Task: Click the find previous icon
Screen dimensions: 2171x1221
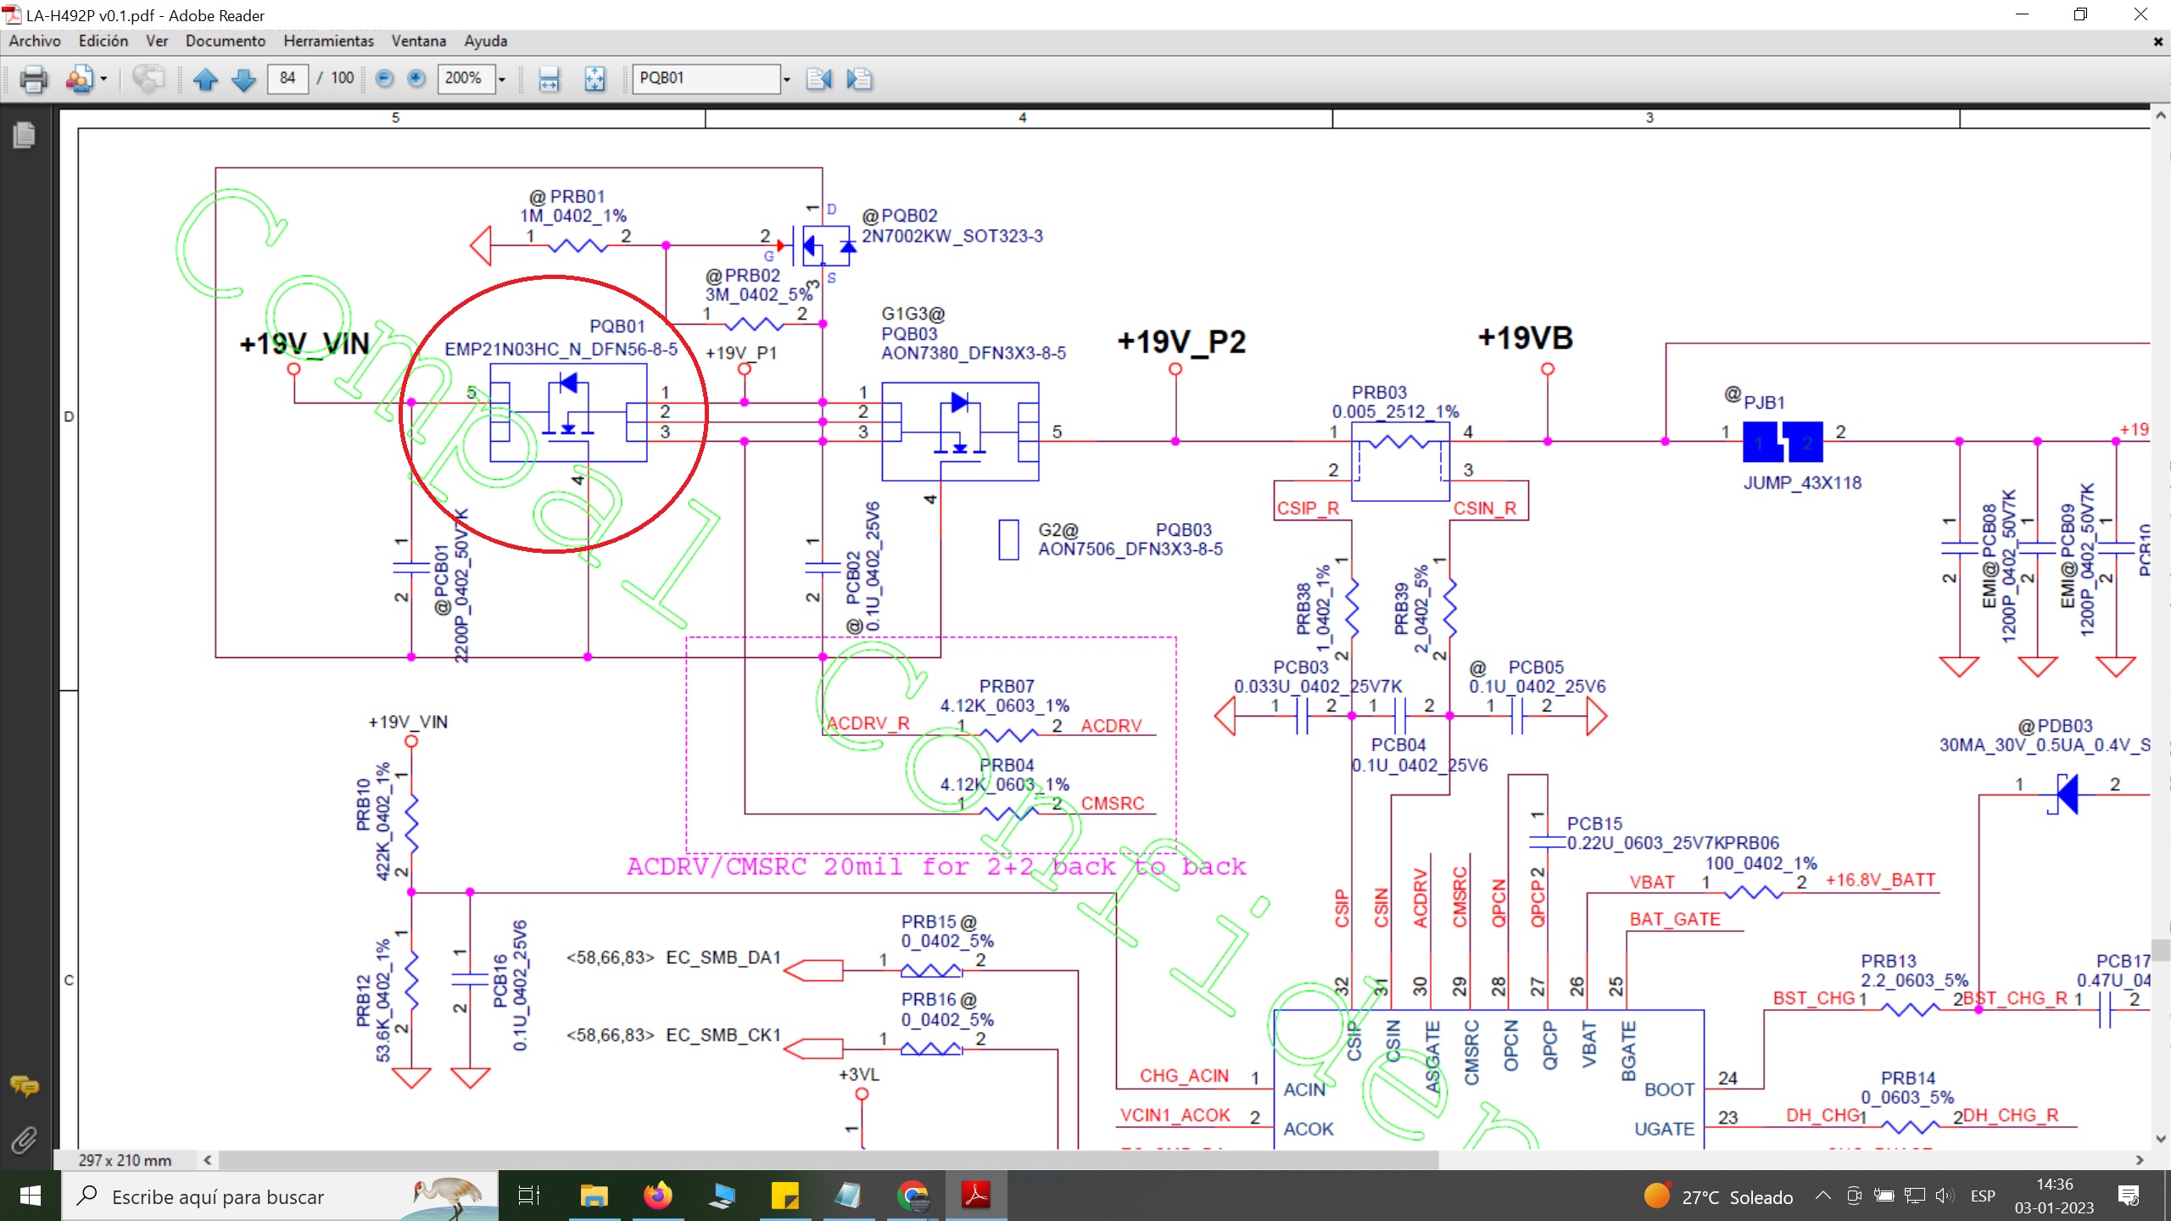Action: click(819, 79)
